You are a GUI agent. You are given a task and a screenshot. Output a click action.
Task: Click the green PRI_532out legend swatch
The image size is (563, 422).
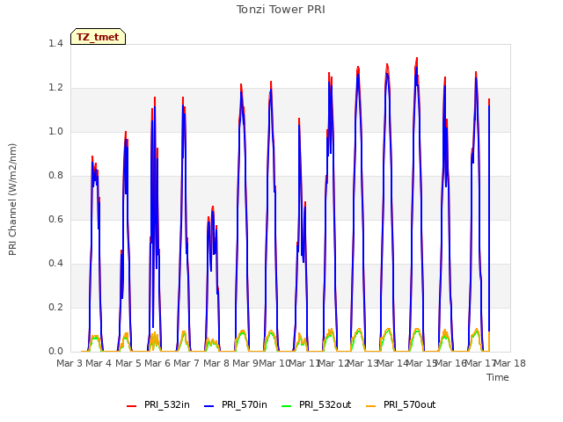pos(287,406)
